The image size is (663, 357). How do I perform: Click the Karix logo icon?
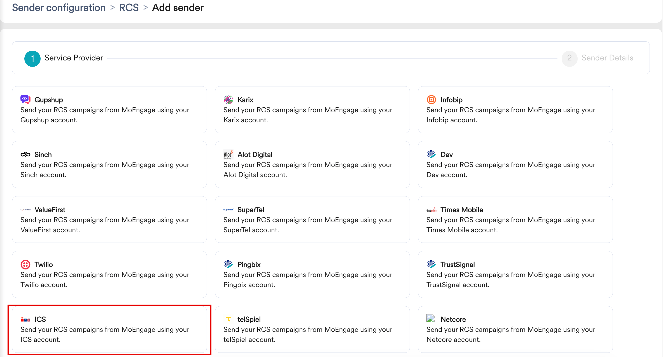(x=228, y=99)
